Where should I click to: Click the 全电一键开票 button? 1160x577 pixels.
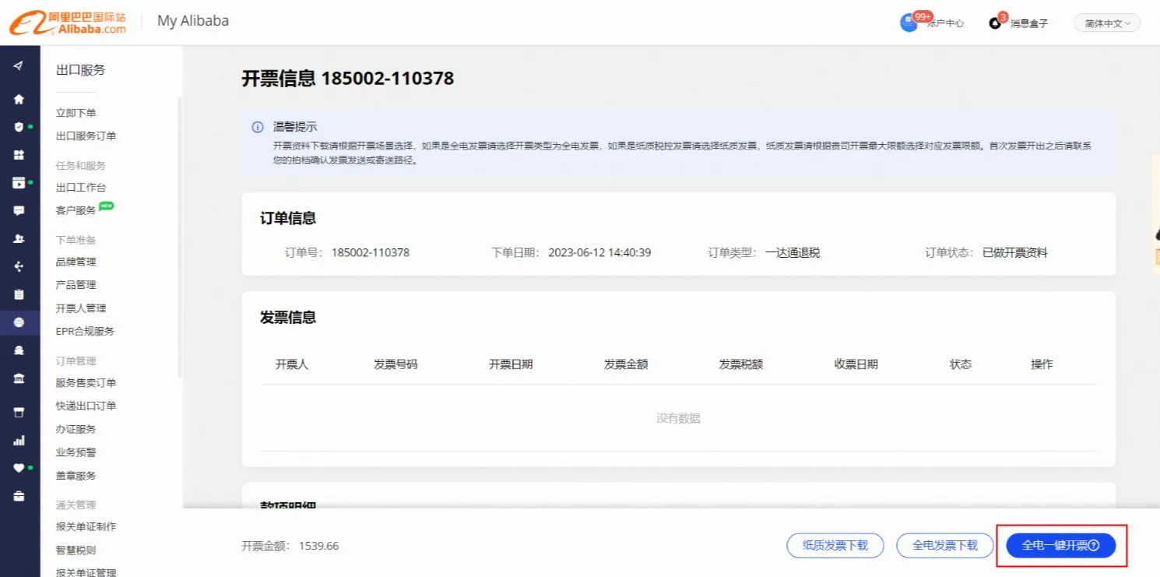click(x=1060, y=546)
